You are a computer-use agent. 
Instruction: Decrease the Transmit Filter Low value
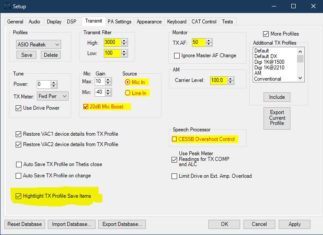pyautogui.click(x=124, y=55)
